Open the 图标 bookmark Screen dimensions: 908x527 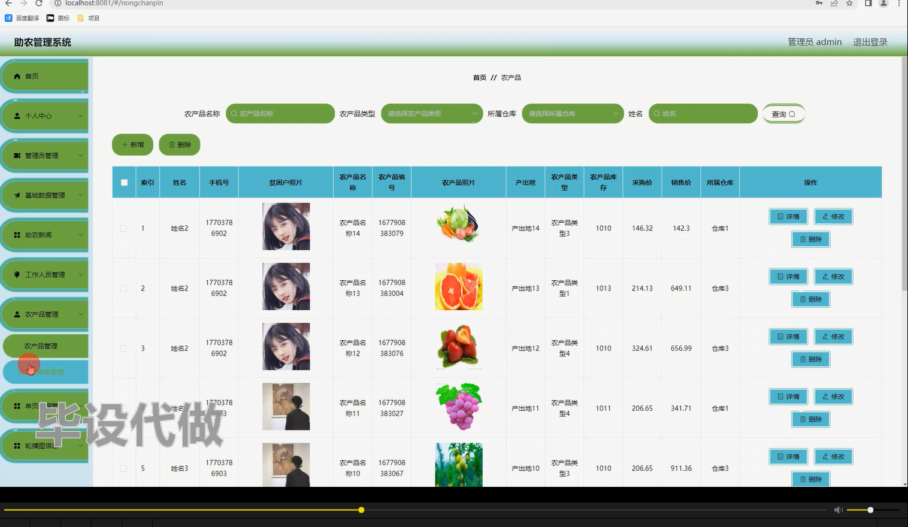point(58,18)
